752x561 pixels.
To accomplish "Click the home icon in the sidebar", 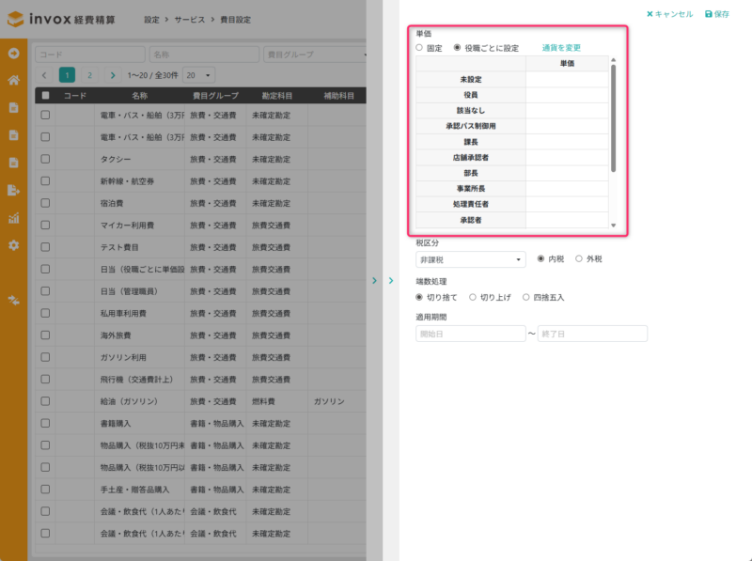I will (x=14, y=80).
